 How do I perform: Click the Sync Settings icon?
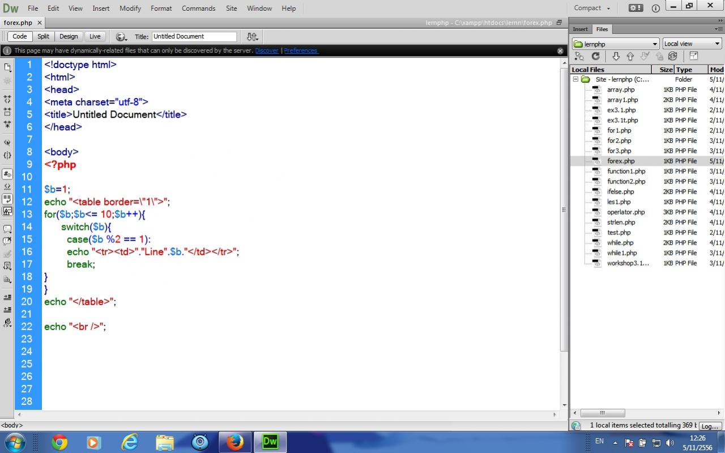click(x=636, y=8)
